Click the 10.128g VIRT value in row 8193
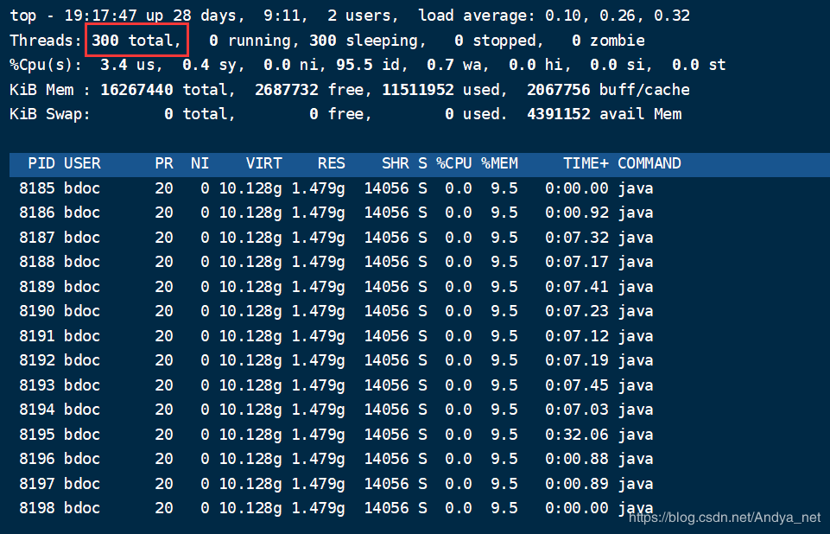Screen dimensions: 830x534 click(x=250, y=385)
